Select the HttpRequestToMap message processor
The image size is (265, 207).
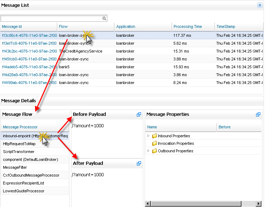(19, 144)
